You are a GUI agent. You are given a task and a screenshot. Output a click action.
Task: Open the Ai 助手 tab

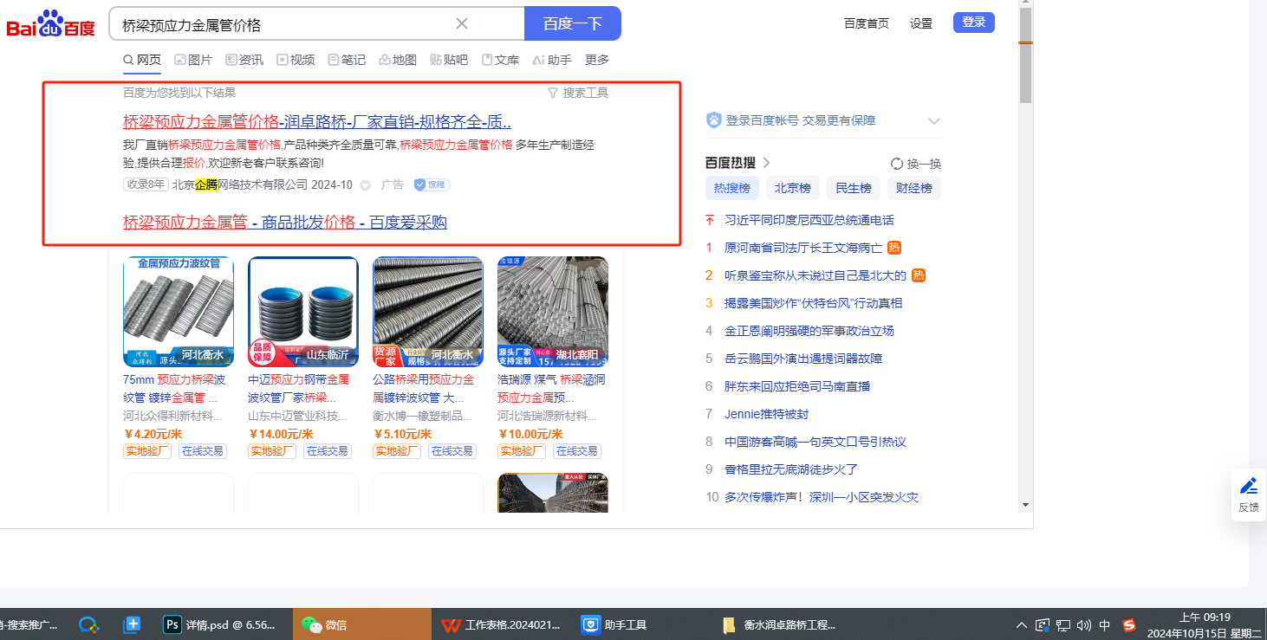coord(552,60)
